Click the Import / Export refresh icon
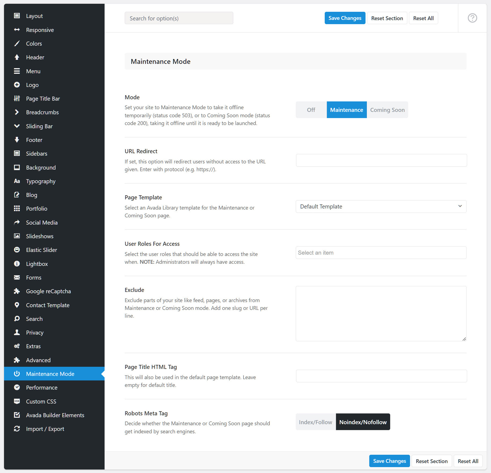This screenshot has width=491, height=473. click(x=17, y=429)
